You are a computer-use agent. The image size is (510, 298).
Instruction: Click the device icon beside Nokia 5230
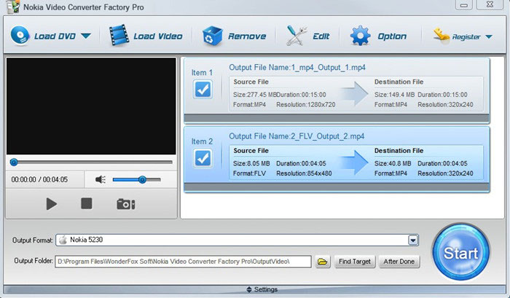pos(63,240)
